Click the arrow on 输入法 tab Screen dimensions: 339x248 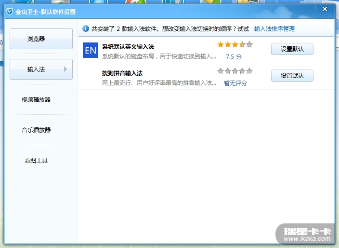pos(65,69)
